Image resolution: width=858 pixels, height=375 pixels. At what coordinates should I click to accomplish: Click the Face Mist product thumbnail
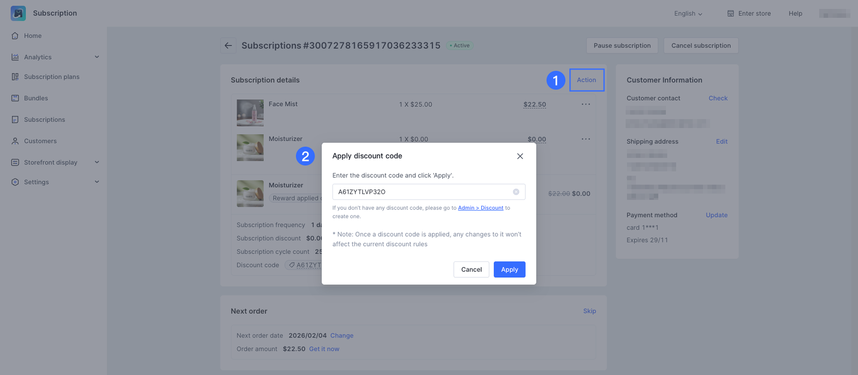click(x=250, y=113)
